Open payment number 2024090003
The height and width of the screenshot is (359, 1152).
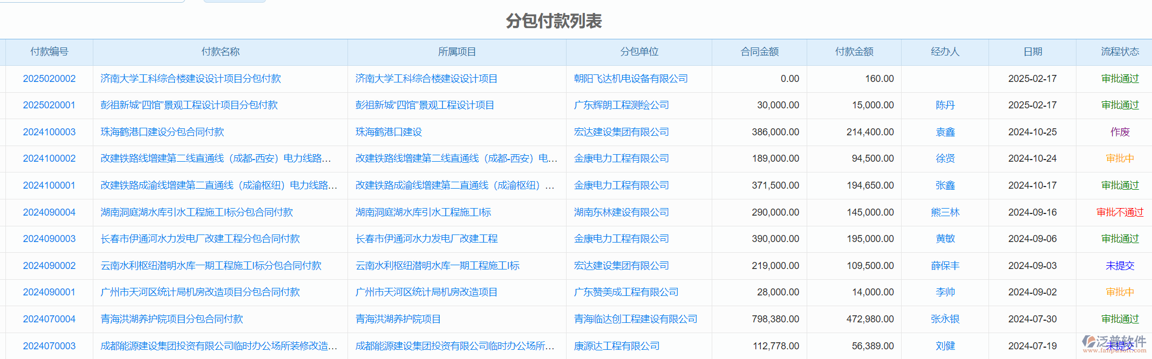tap(49, 239)
